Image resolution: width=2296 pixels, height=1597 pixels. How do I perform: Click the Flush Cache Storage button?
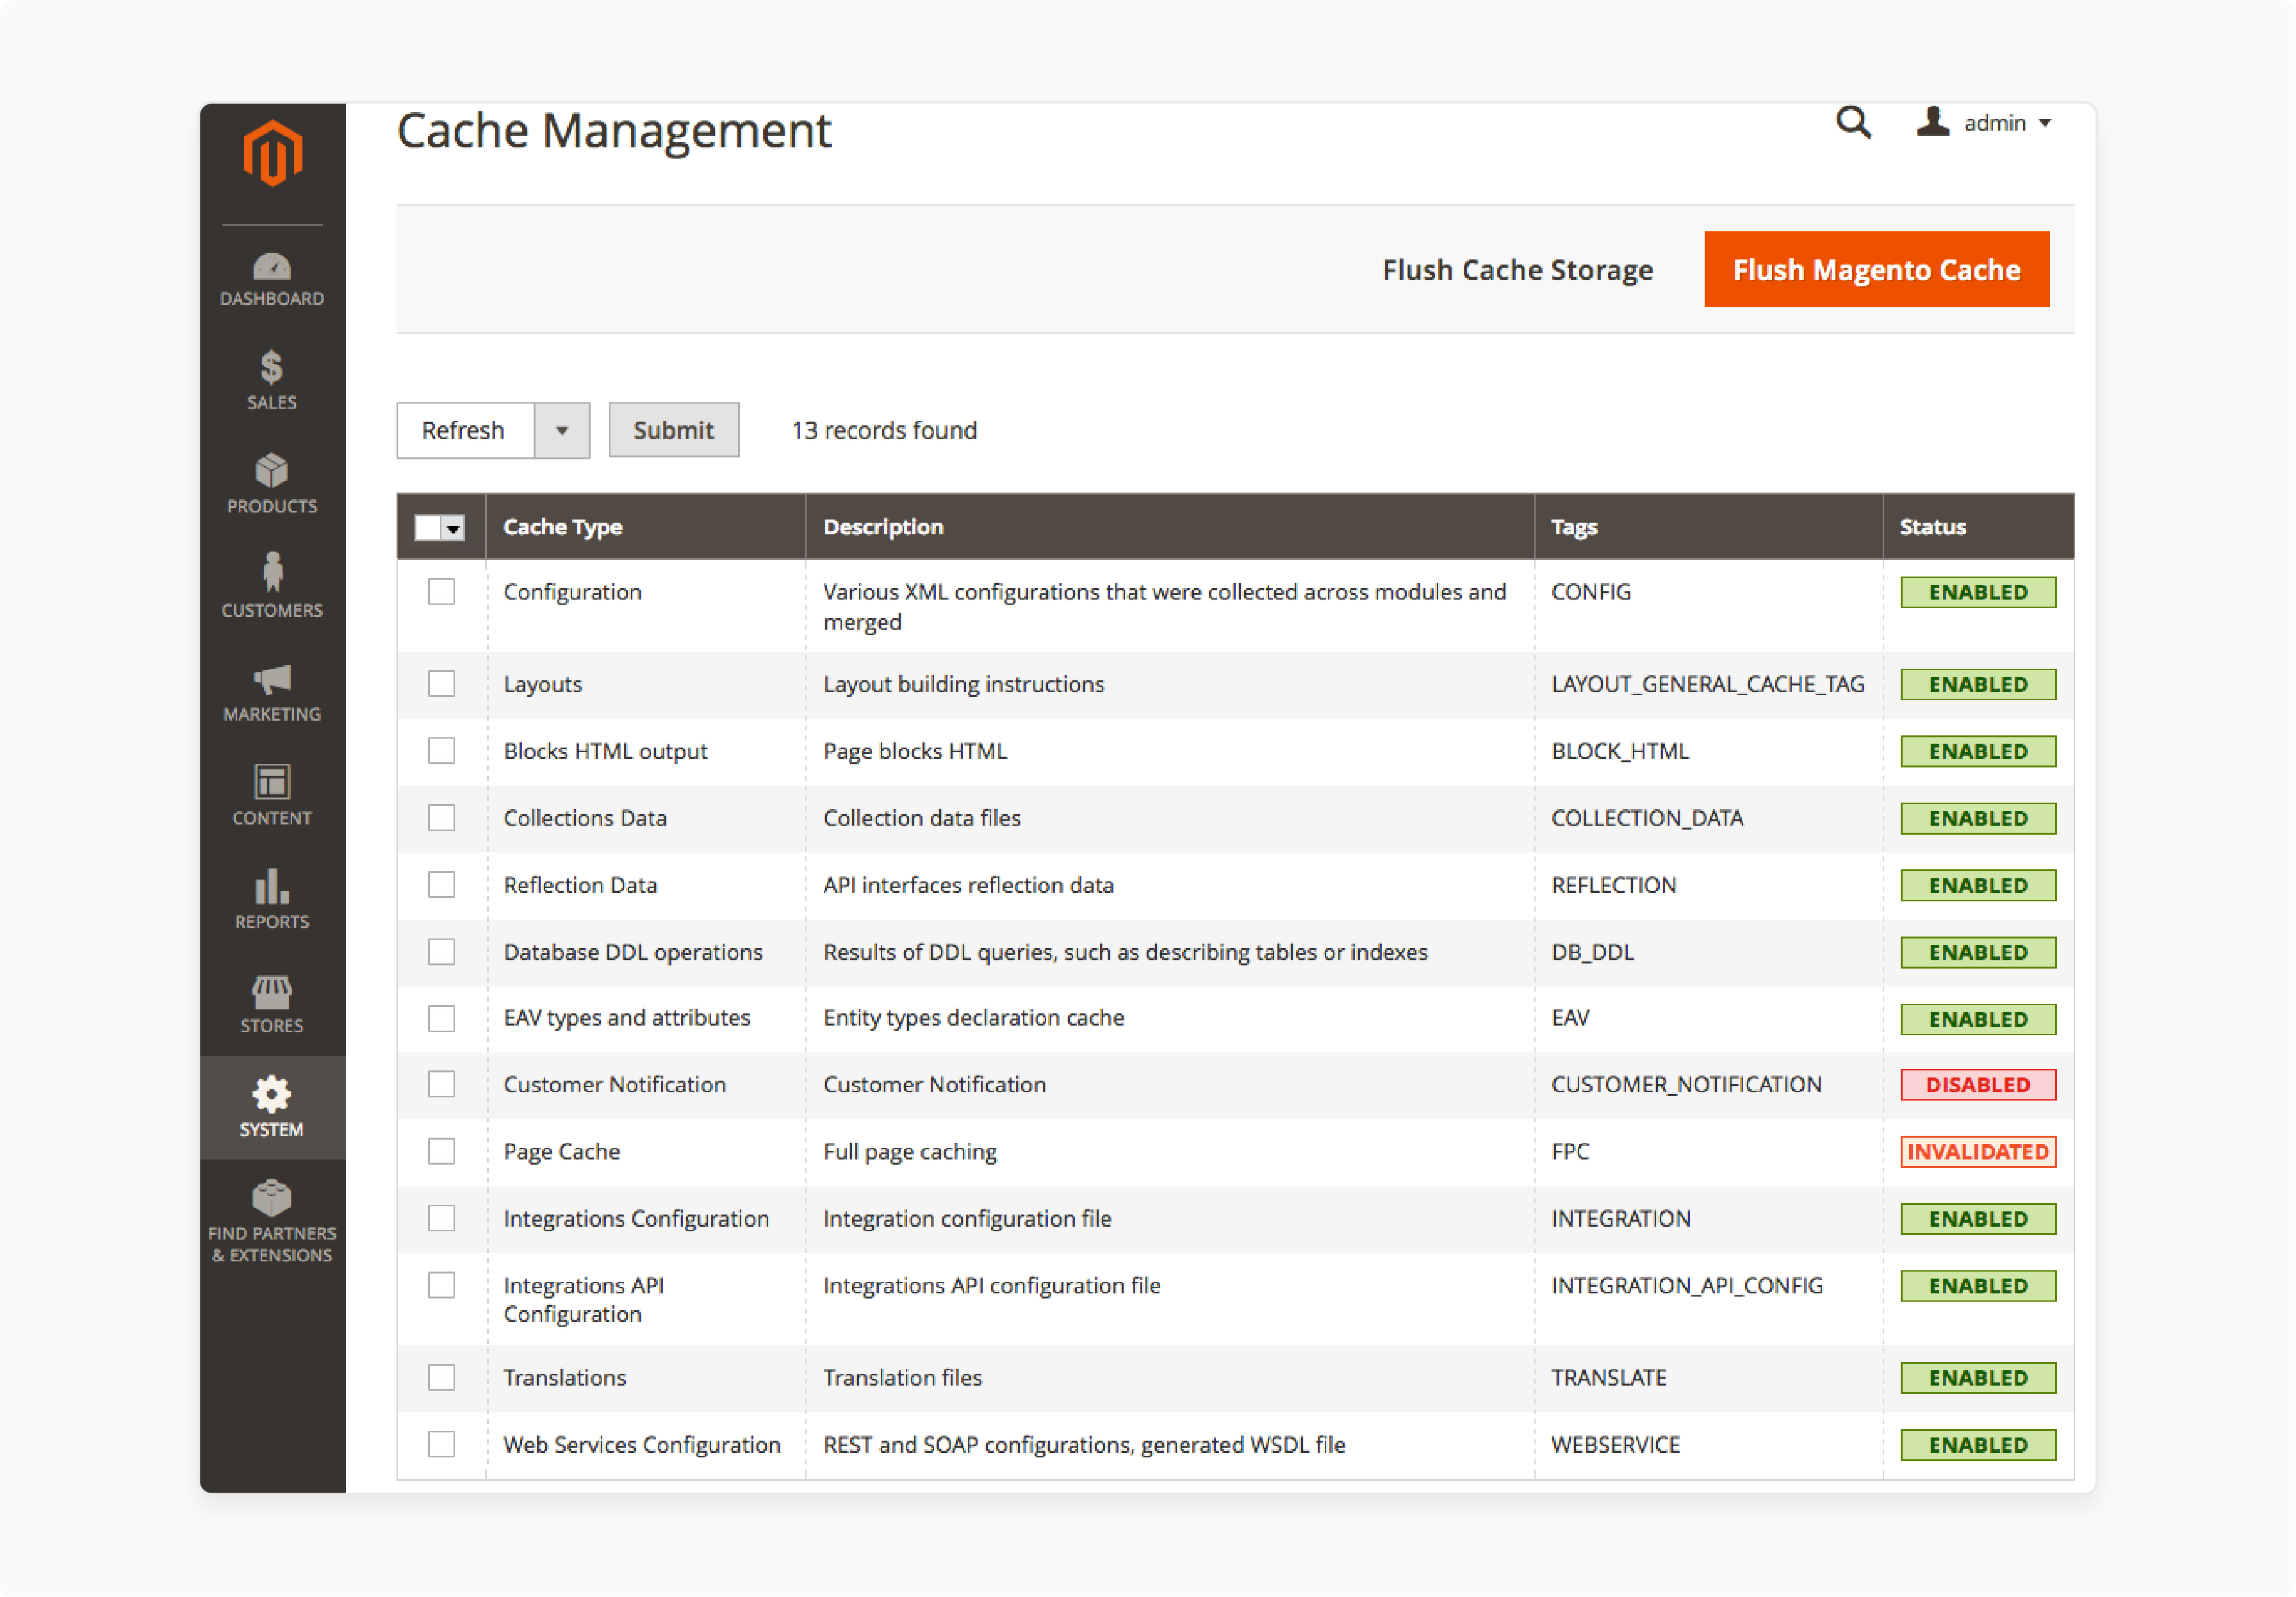(x=1517, y=270)
